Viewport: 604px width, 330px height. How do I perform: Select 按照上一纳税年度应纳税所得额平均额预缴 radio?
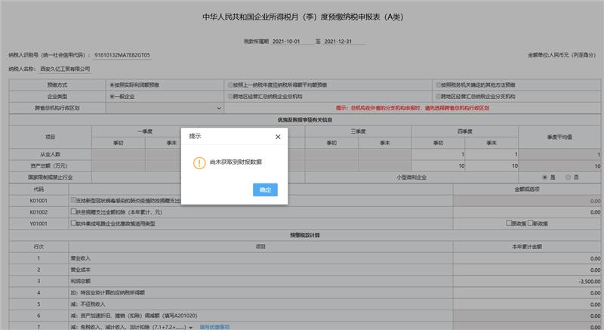pos(230,85)
